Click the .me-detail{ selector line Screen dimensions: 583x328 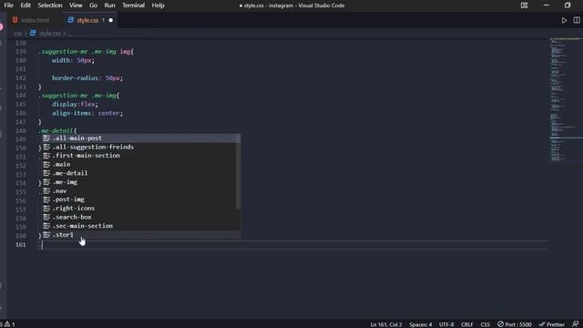[57, 131]
